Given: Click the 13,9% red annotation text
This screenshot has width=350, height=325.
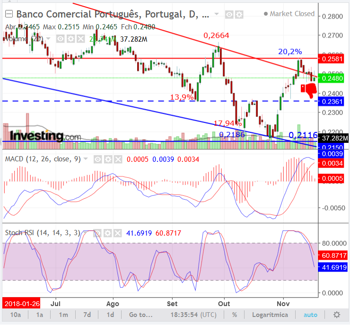Looking at the screenshot, I should pos(182,97).
